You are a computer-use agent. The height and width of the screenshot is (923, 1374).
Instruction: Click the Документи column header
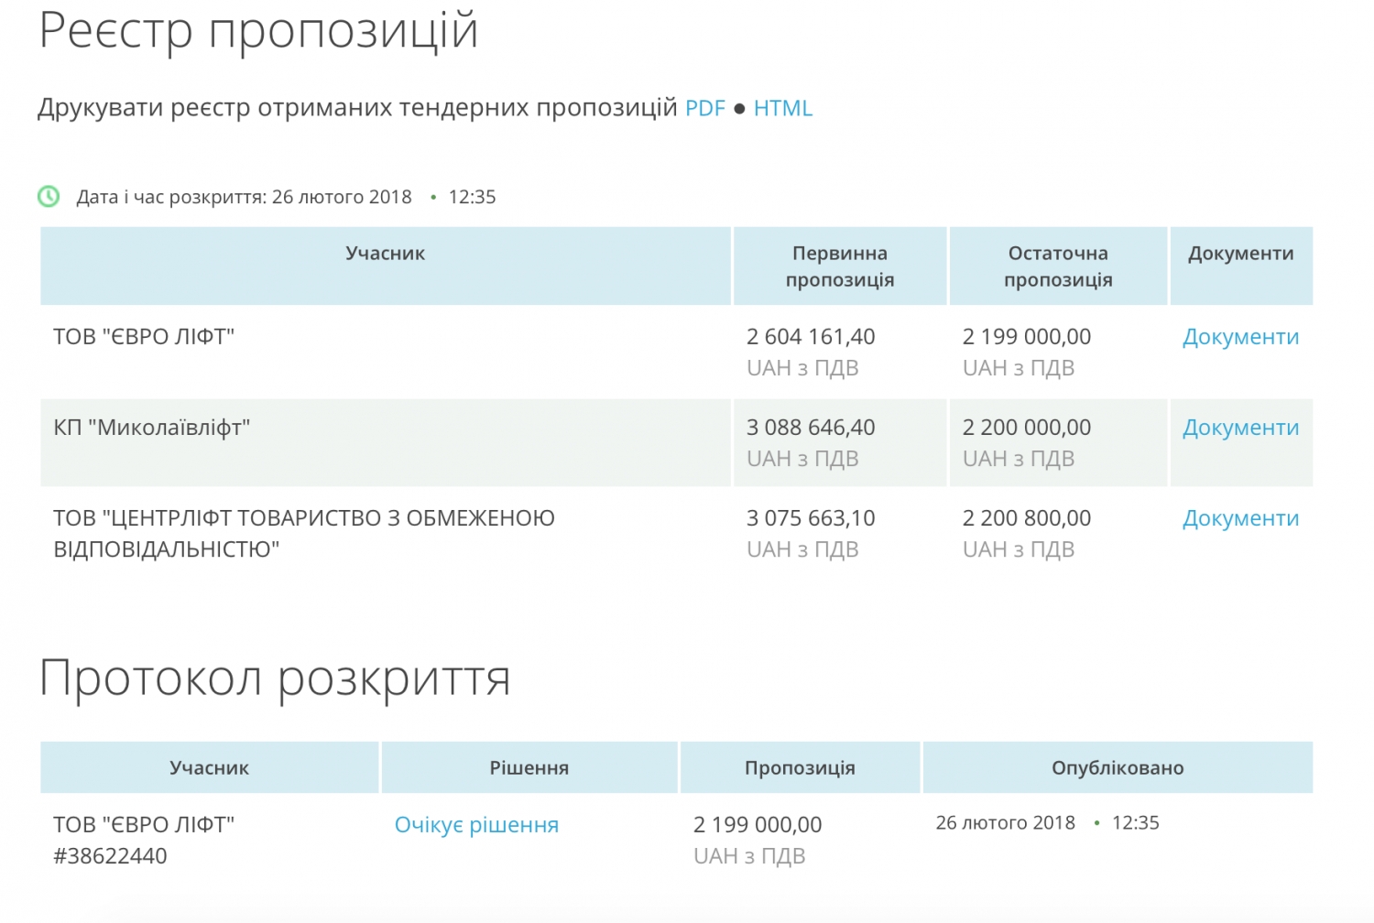(1240, 254)
